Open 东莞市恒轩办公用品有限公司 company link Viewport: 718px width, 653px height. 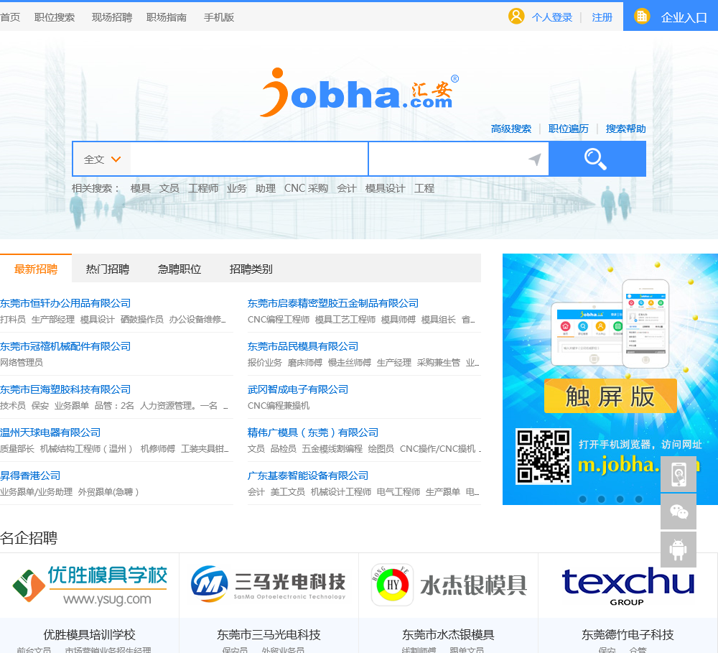(x=65, y=303)
